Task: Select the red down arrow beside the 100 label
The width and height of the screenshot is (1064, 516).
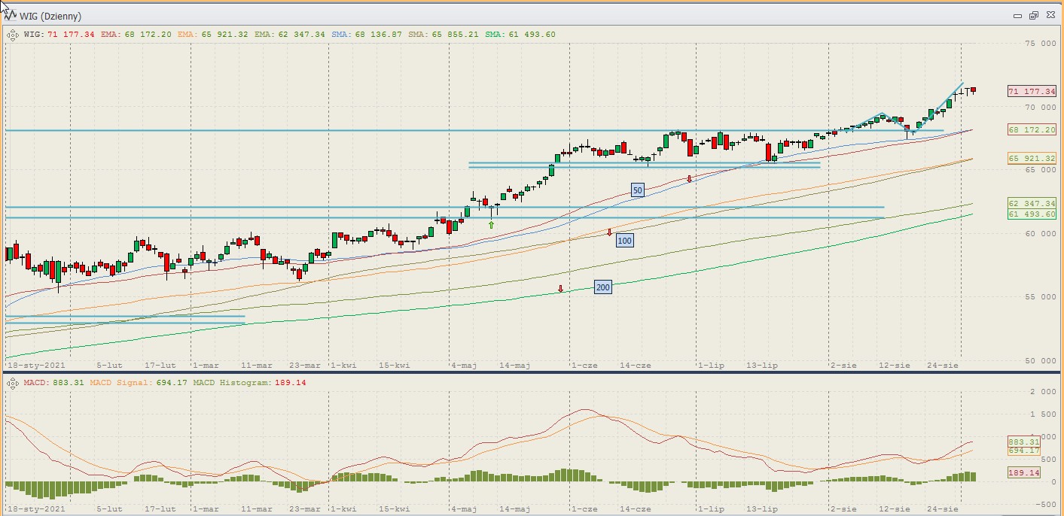Action: click(x=609, y=232)
